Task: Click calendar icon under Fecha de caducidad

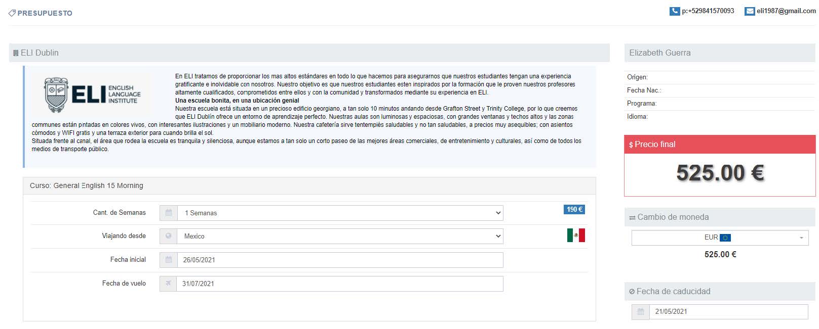Action: point(640,312)
